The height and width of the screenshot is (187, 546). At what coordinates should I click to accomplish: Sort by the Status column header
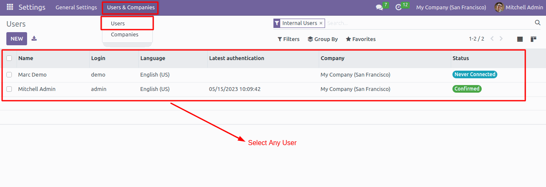tap(461, 58)
